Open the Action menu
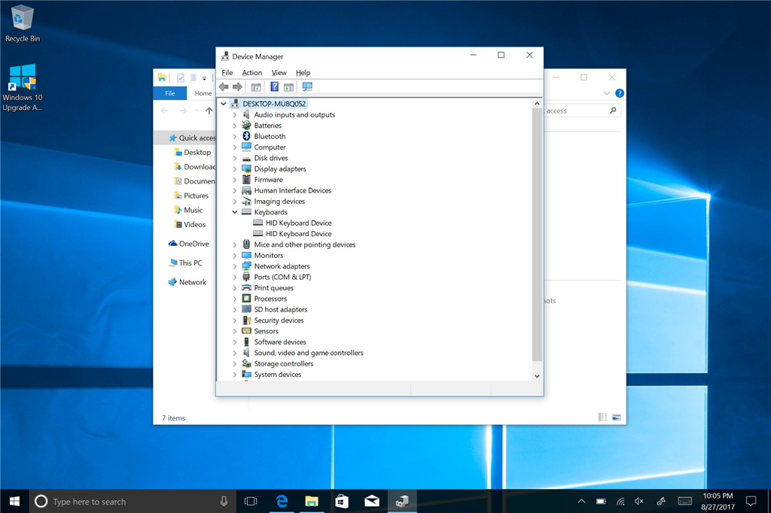The width and height of the screenshot is (771, 513). 252,73
